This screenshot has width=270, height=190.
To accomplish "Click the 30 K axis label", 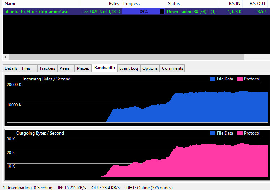I will pyautogui.click(x=11, y=139).
